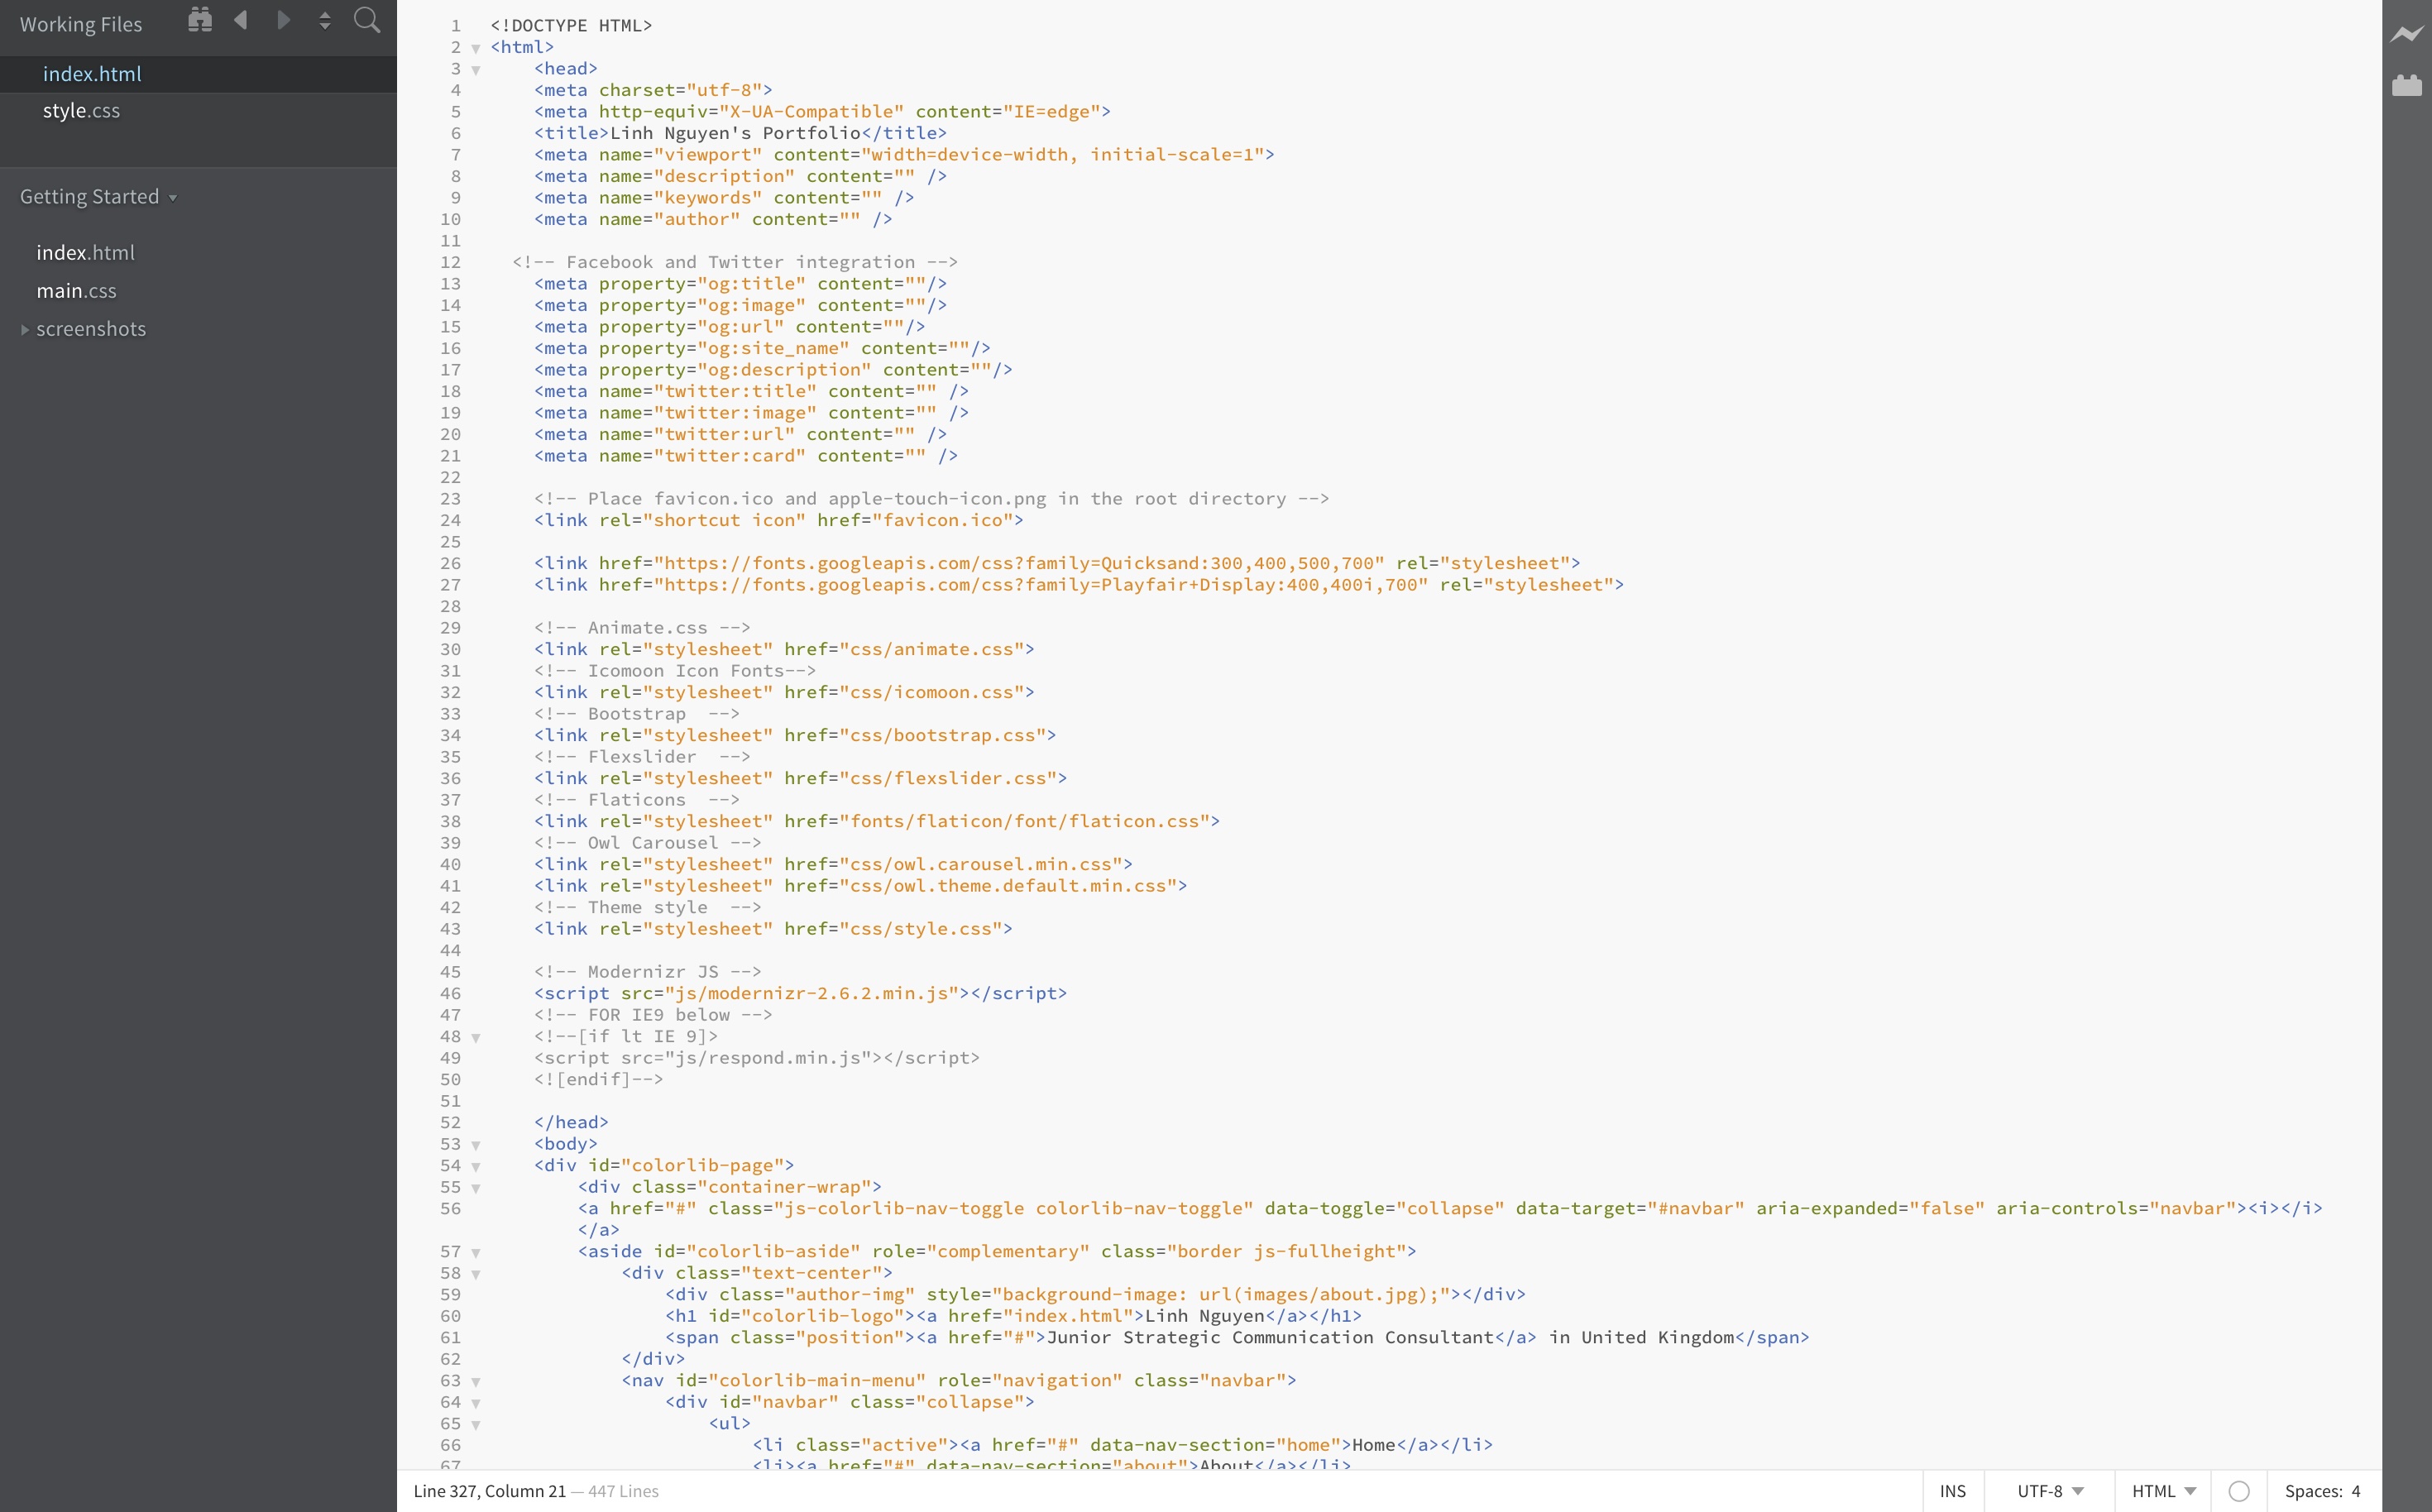The width and height of the screenshot is (2432, 1512).
Task: Open the UTF-8 encoding dropdown
Action: pyautogui.click(x=2044, y=1490)
